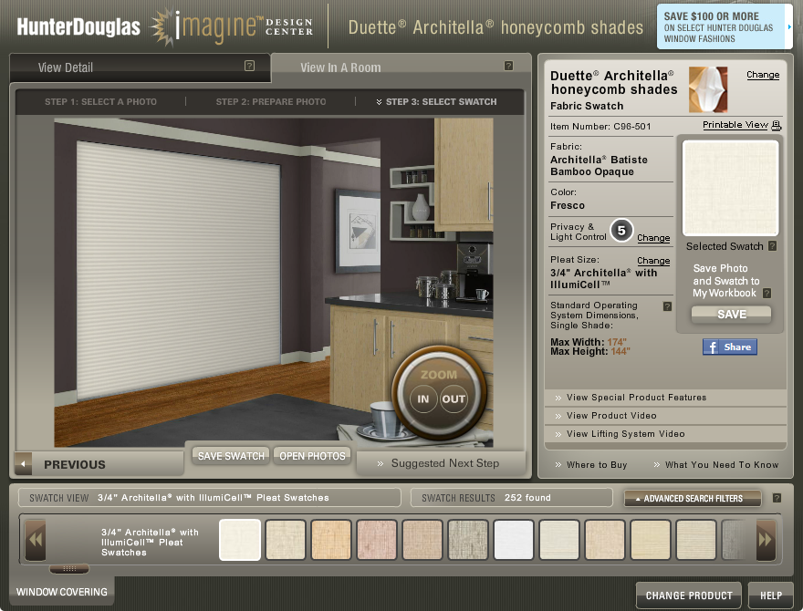This screenshot has width=803, height=611.
Task: Click the Change Product button
Action: point(689,595)
